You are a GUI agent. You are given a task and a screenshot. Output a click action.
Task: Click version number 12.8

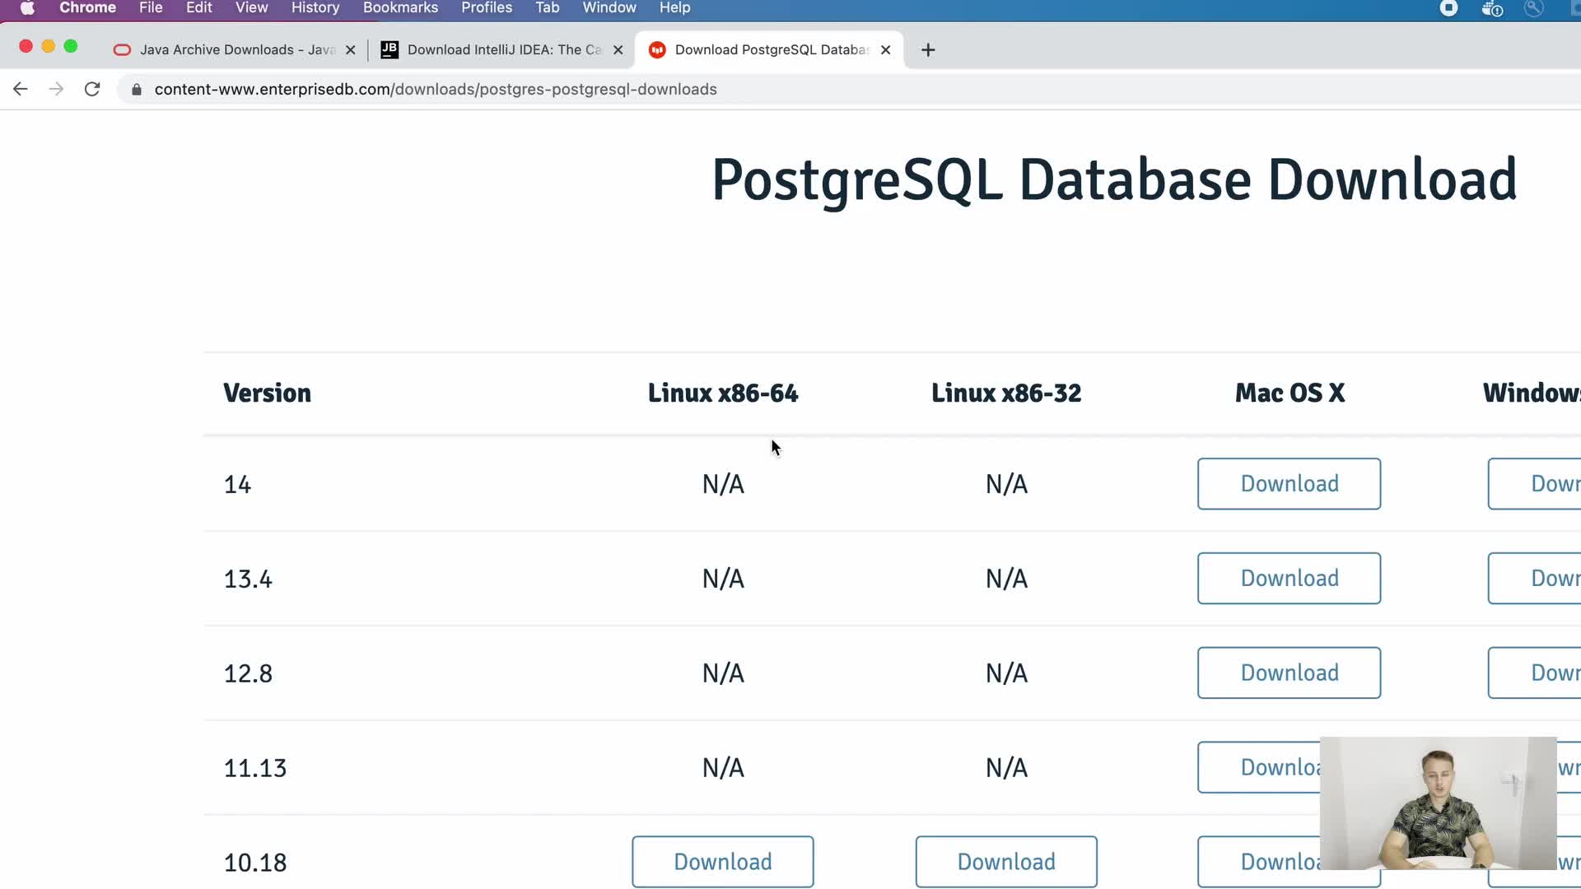pyautogui.click(x=248, y=674)
